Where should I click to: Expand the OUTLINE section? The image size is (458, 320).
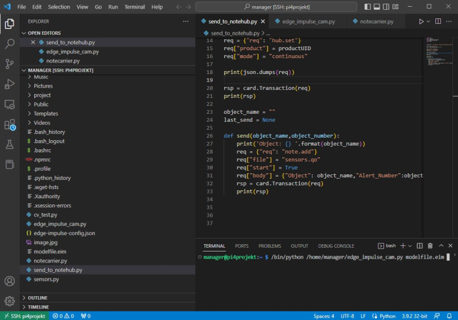click(x=38, y=298)
